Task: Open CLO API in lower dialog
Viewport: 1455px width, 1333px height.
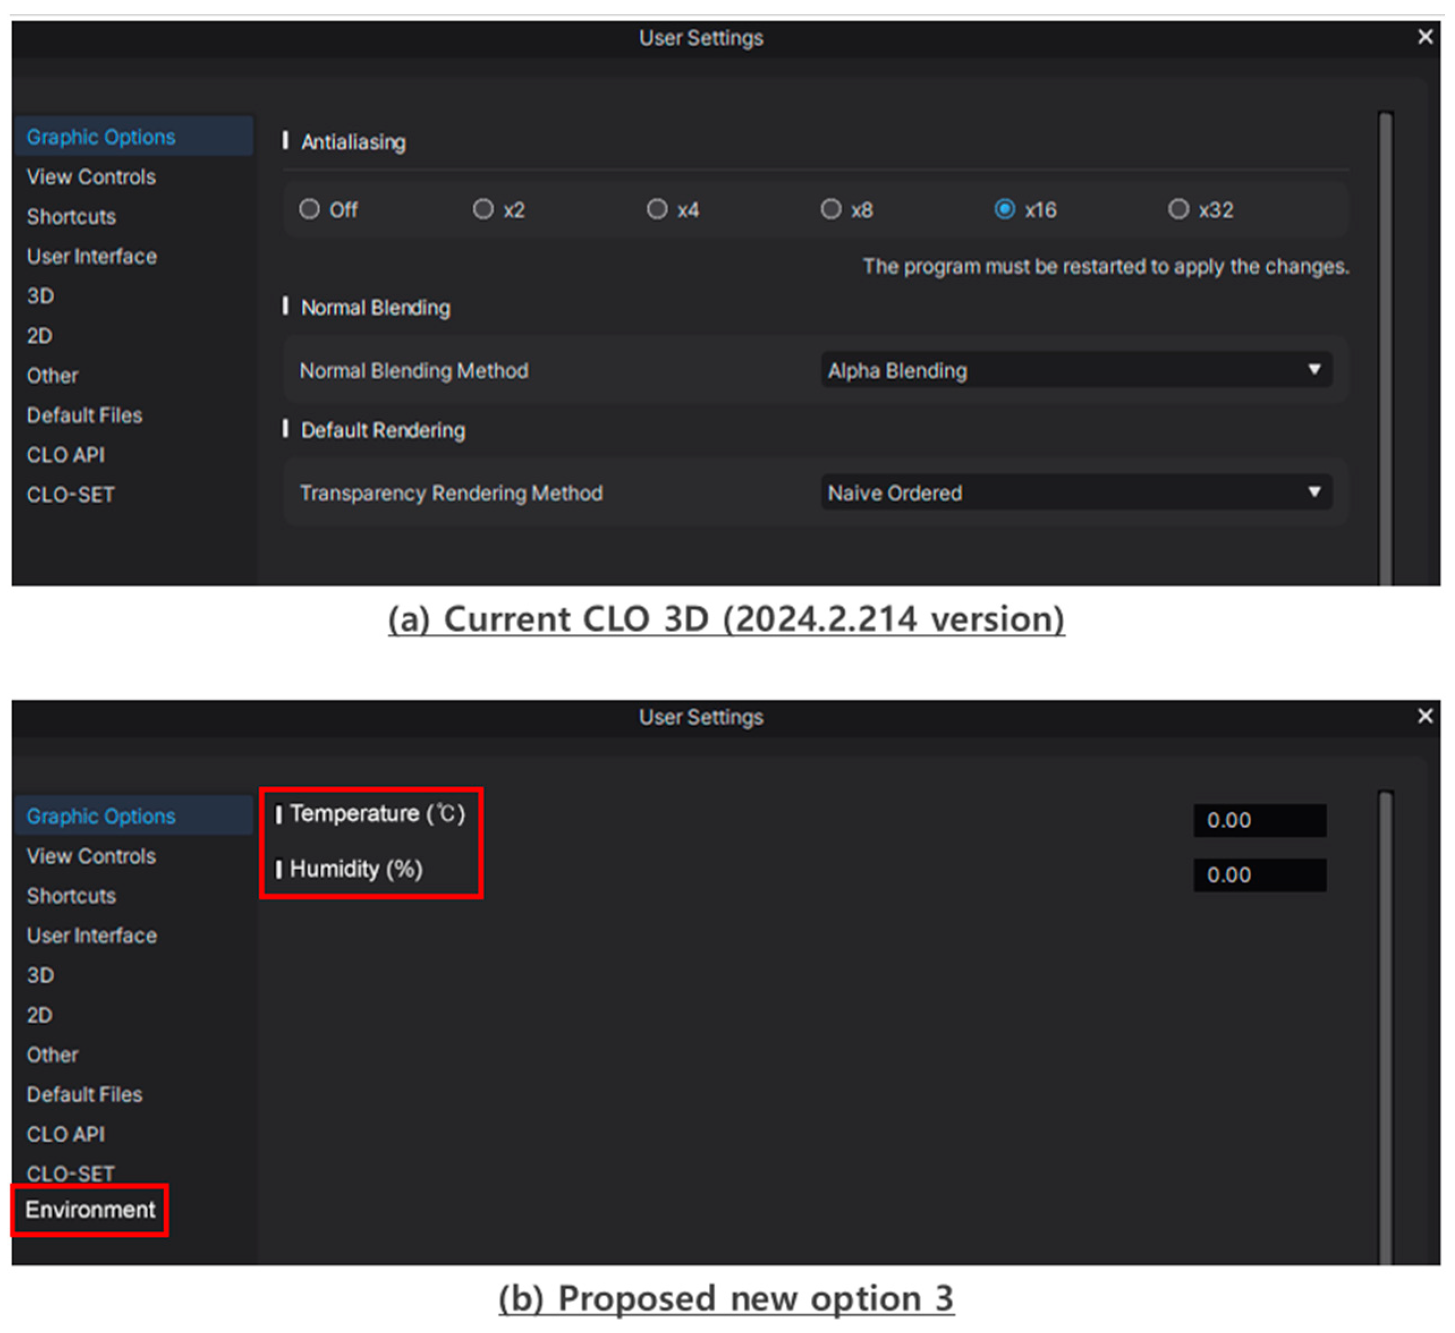Action: coord(66,1134)
